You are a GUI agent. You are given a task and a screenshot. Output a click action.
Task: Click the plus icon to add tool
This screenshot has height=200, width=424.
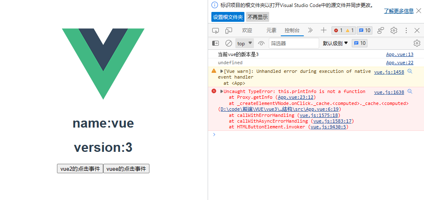click(x=323, y=30)
